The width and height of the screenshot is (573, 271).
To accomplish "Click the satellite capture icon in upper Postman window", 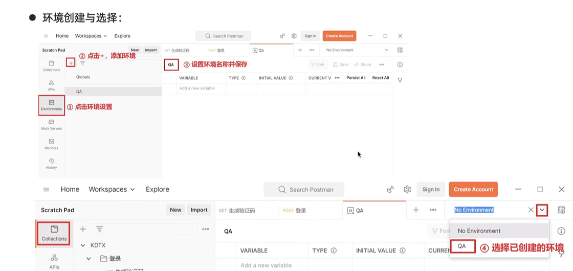I will [x=282, y=36].
